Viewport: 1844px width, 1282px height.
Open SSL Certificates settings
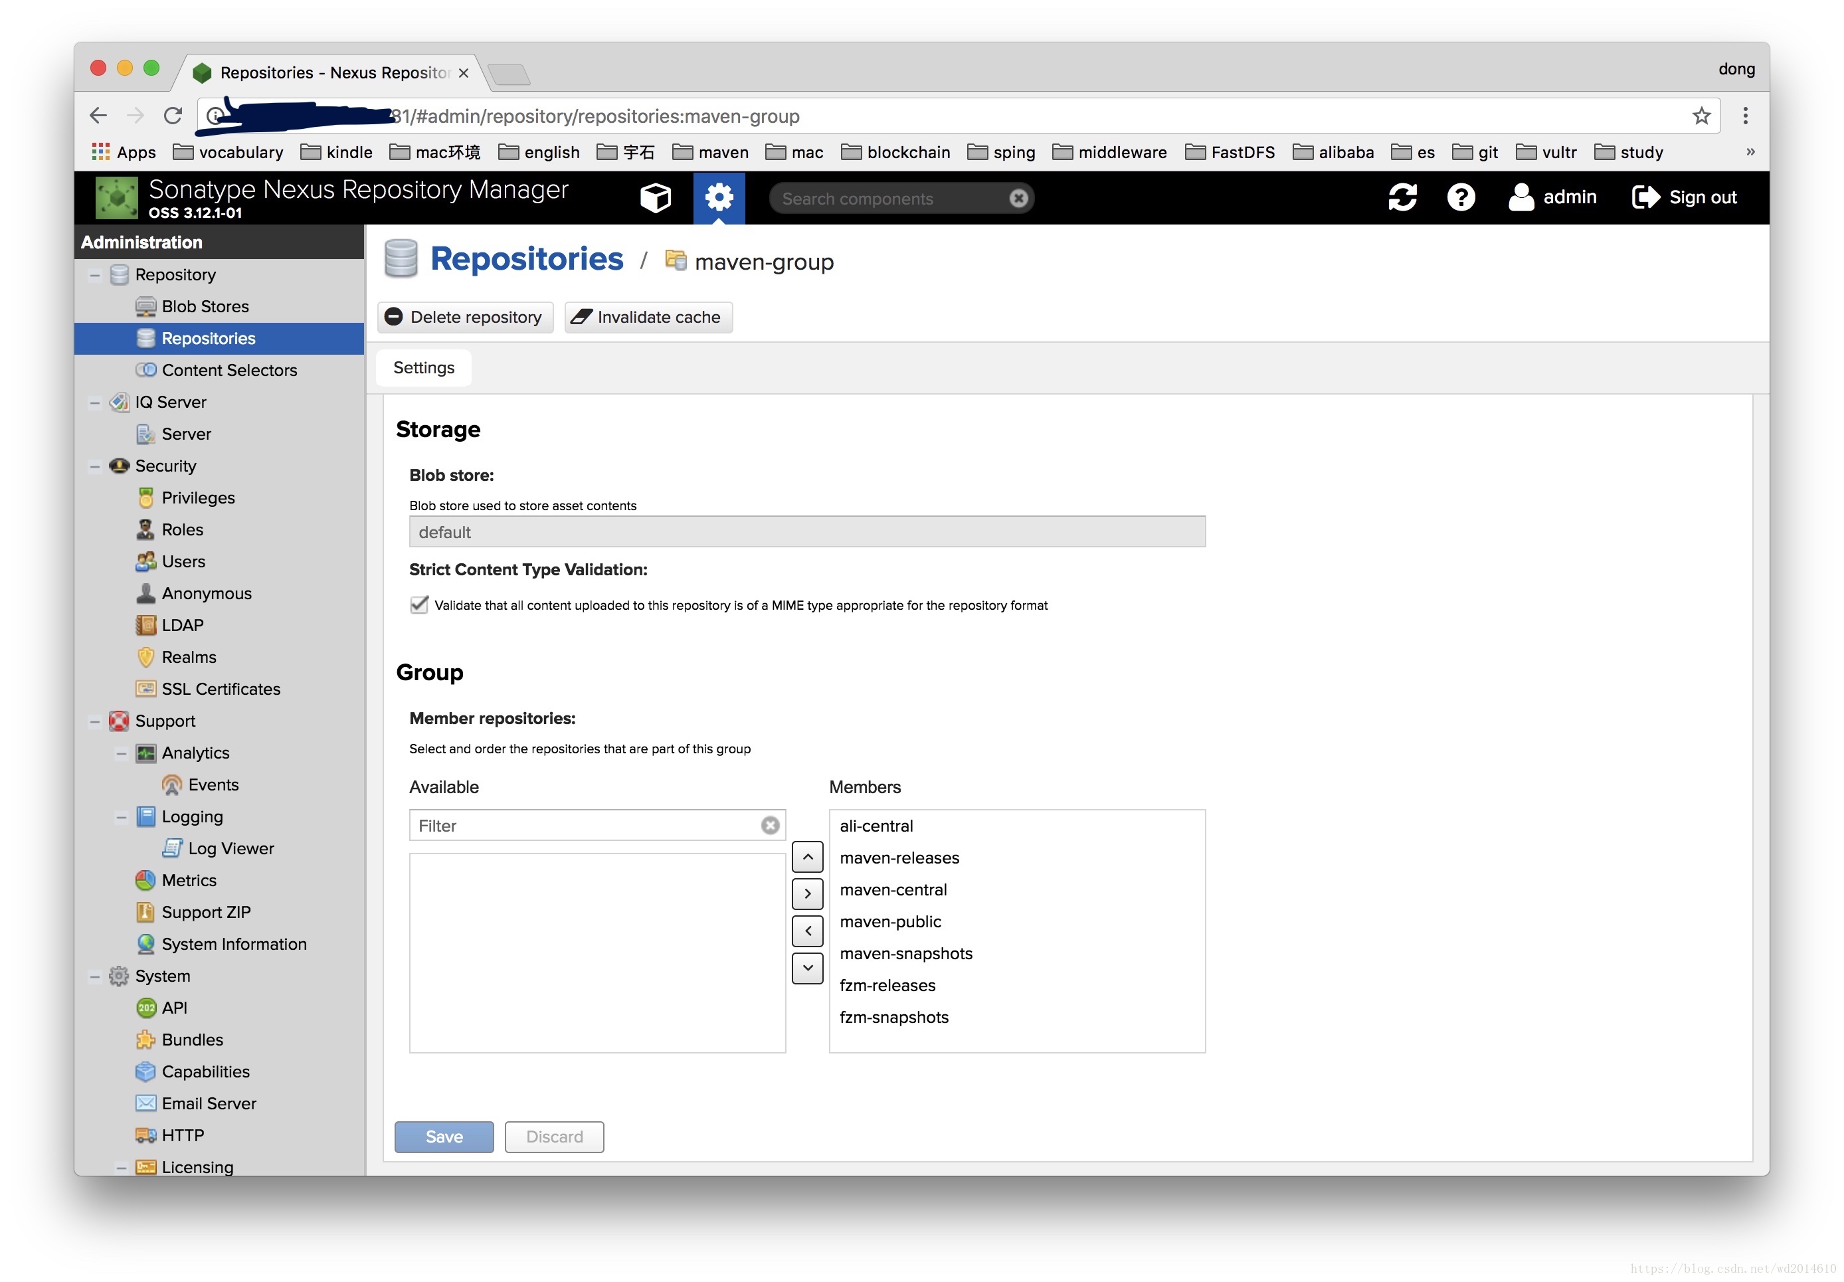coord(220,688)
